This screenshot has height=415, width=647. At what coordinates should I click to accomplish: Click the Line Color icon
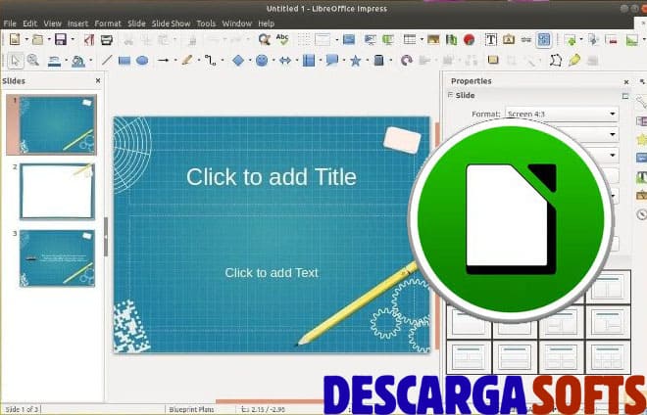coord(54,61)
